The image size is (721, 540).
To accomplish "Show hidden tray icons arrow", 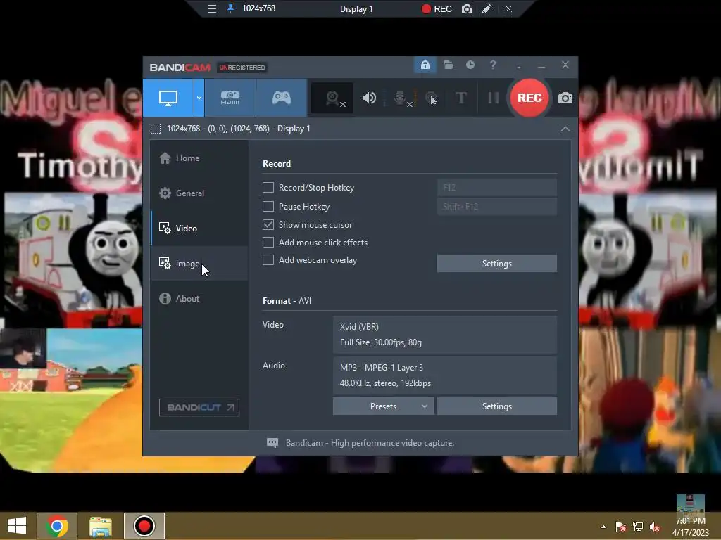I will click(603, 527).
